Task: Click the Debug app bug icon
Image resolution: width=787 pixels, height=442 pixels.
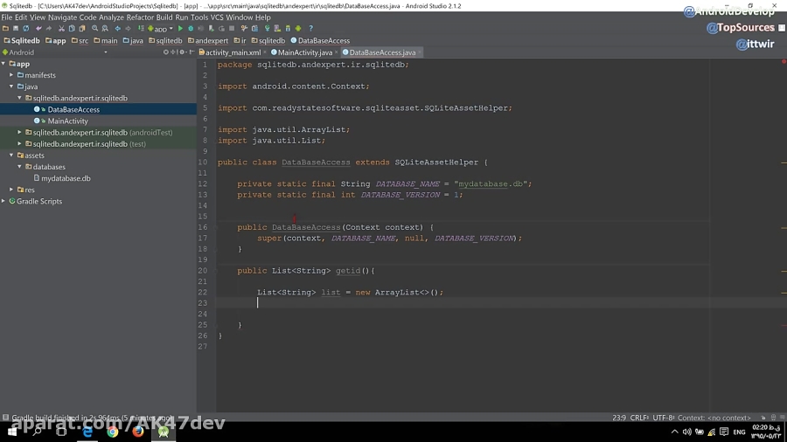Action: click(191, 29)
